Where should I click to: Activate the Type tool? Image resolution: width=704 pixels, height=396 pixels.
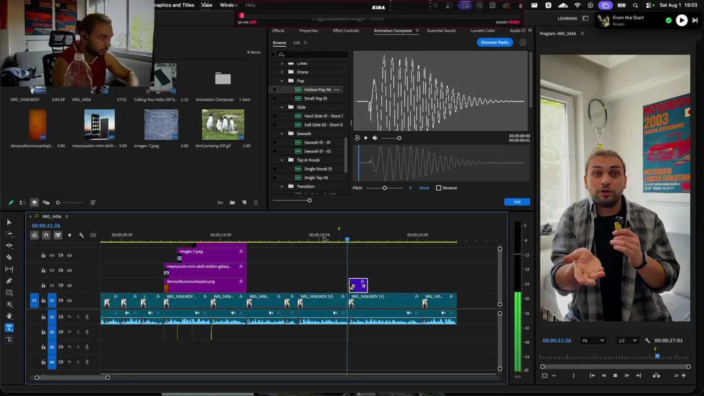[9, 328]
